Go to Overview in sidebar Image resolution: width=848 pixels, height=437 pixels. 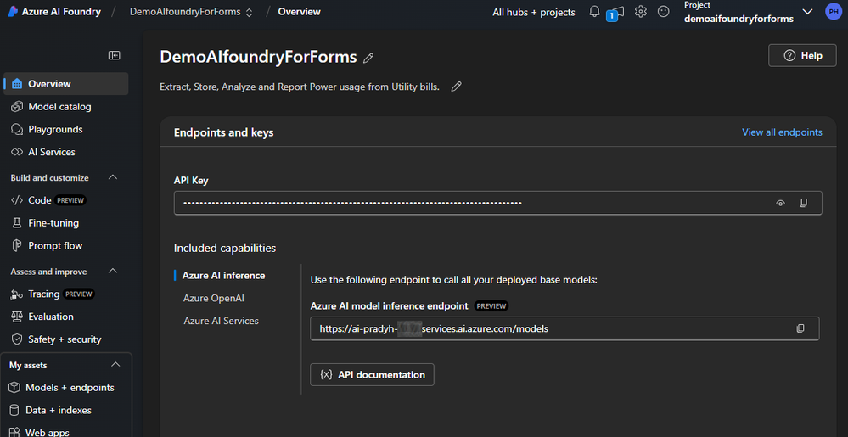tap(66, 84)
